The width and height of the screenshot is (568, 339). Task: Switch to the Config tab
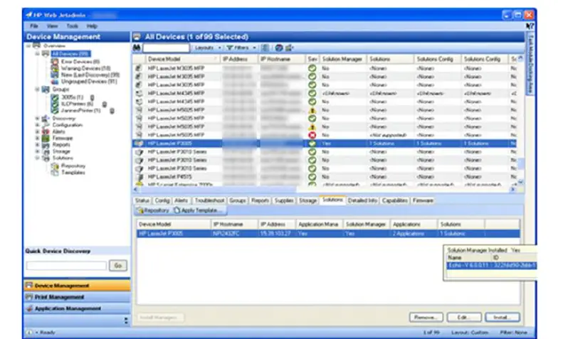tap(162, 200)
